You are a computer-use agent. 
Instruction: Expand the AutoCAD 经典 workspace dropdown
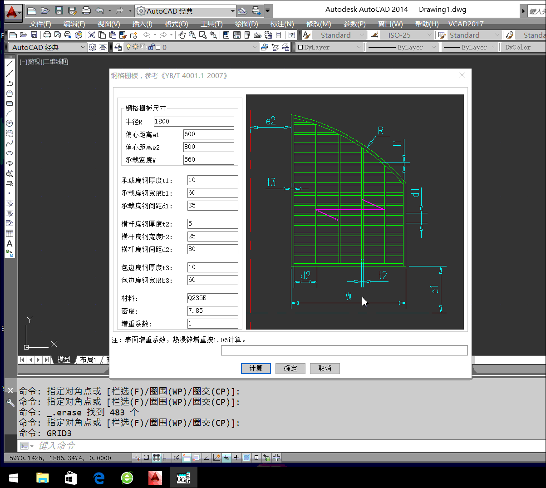tap(83, 47)
